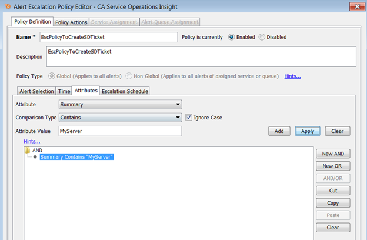Open the Attribute dropdown showing Summary
Image resolution: width=367 pixels, height=240 pixels.
(x=120, y=105)
